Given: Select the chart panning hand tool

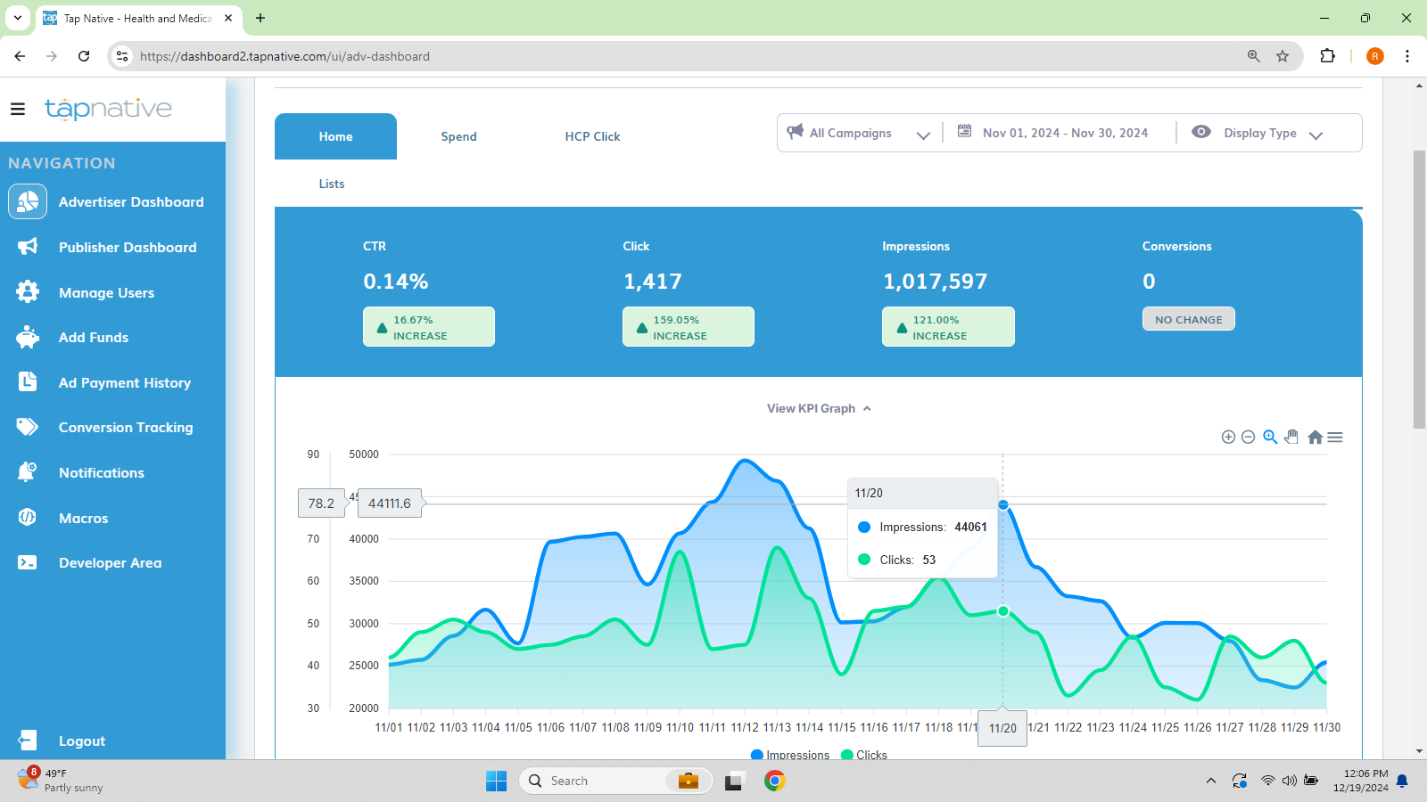Looking at the screenshot, I should coord(1291,437).
